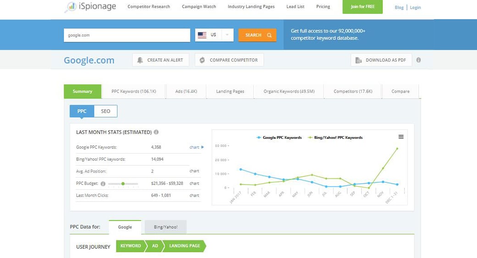Image resolution: width=477 pixels, height=258 pixels.
Task: Open the Organic Keywords (49.5M) tab
Action: tap(288, 91)
